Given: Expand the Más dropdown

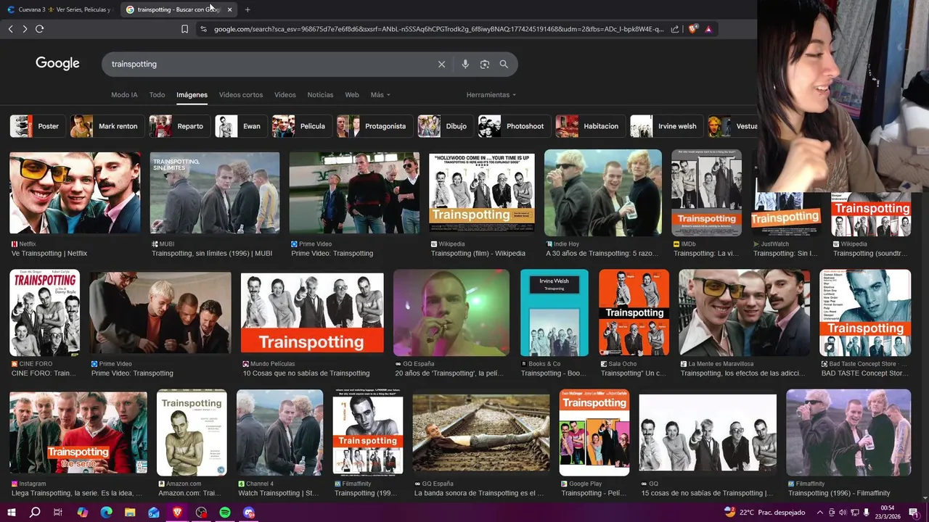Looking at the screenshot, I should pyautogui.click(x=380, y=95).
